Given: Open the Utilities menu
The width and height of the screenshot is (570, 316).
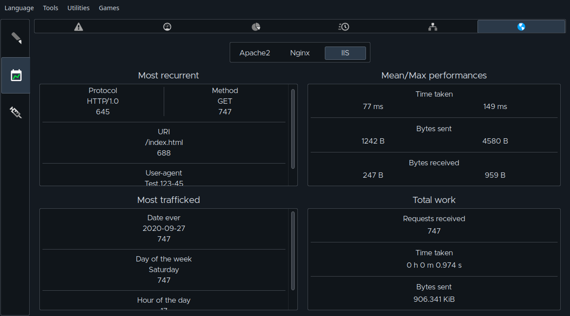Looking at the screenshot, I should pyautogui.click(x=78, y=8).
